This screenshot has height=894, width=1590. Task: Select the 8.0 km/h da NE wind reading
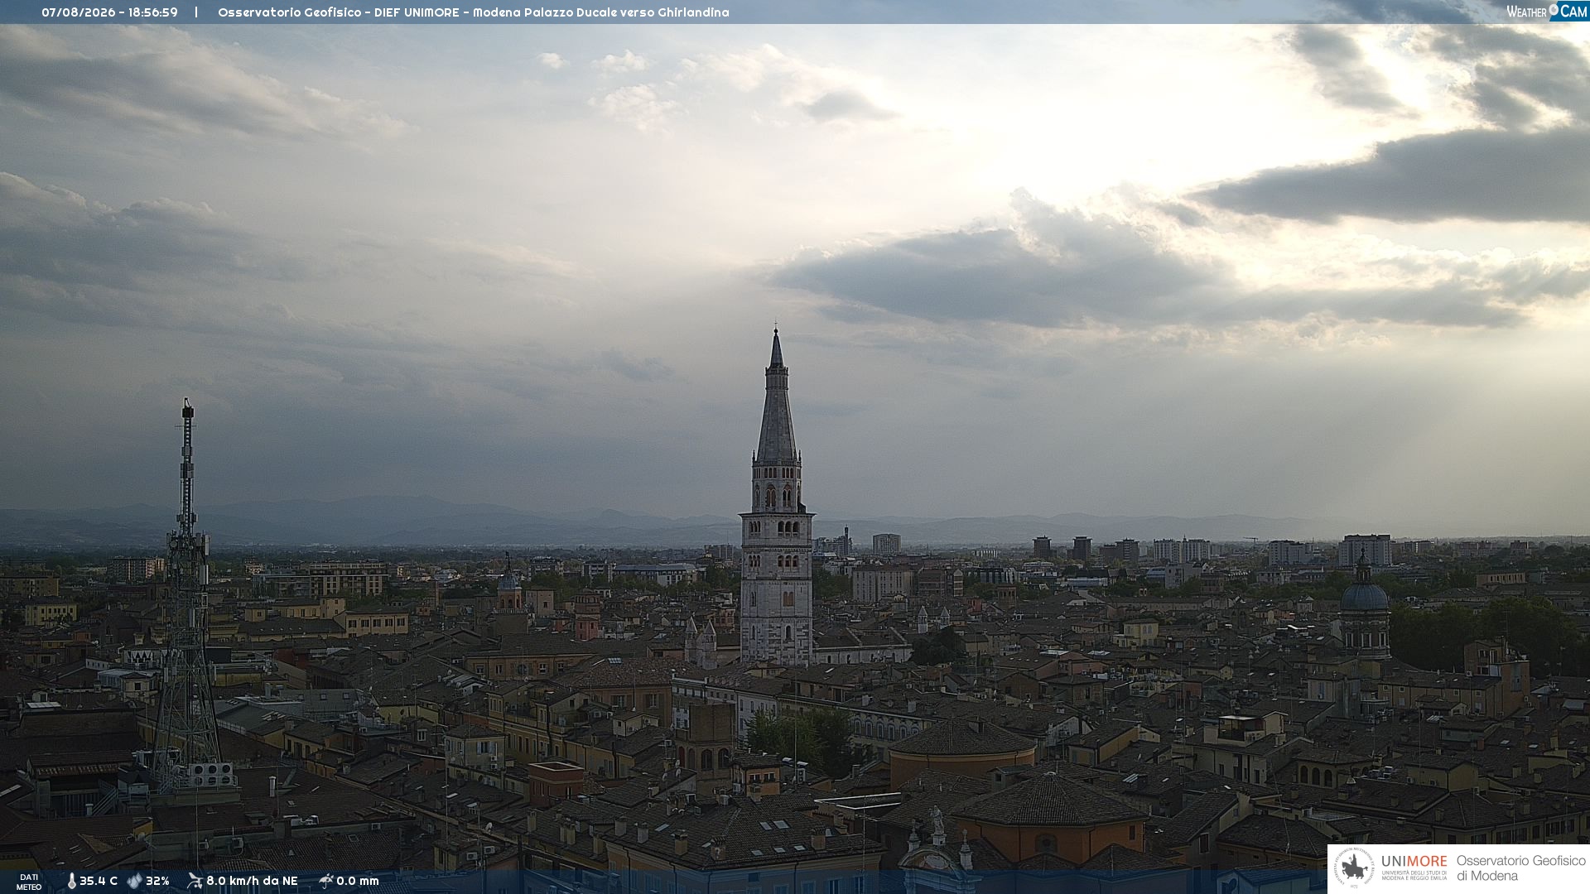pyautogui.click(x=252, y=881)
